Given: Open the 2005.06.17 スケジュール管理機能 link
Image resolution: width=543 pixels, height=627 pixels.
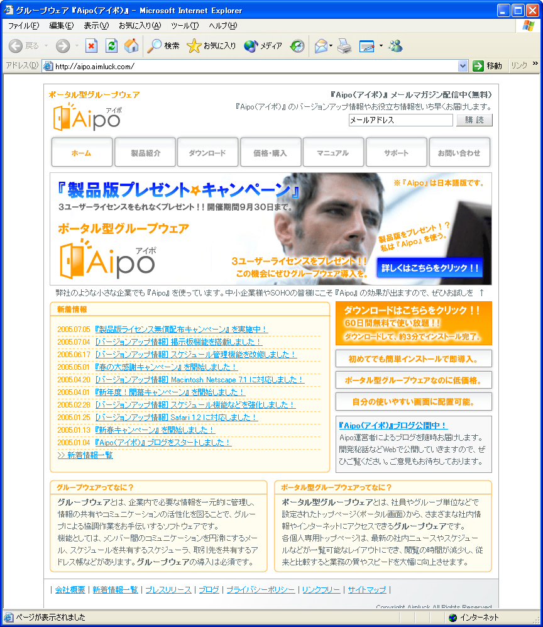Looking at the screenshot, I should tap(196, 355).
